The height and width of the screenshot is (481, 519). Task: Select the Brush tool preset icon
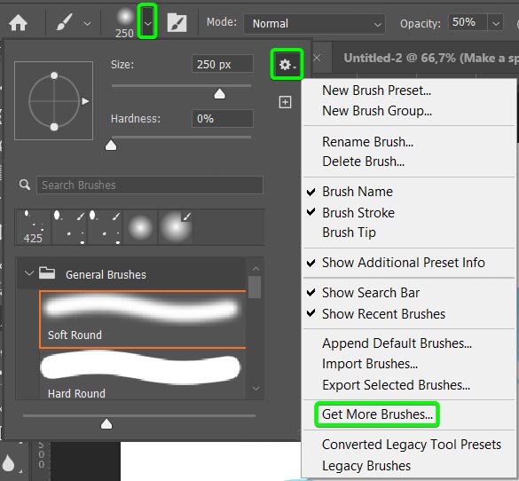(64, 23)
